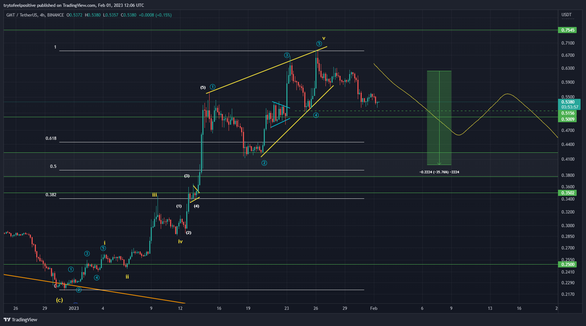
Task: Select the yellow iii wave label
Action: pyautogui.click(x=154, y=195)
